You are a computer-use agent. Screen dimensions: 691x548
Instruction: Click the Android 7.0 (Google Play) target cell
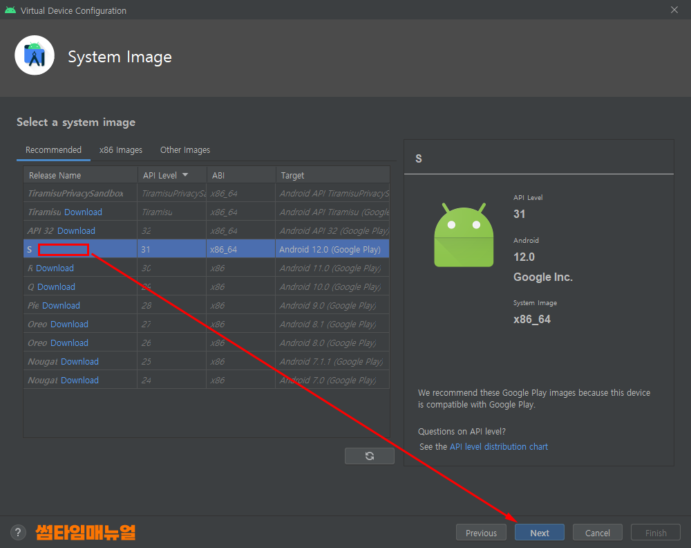click(333, 381)
